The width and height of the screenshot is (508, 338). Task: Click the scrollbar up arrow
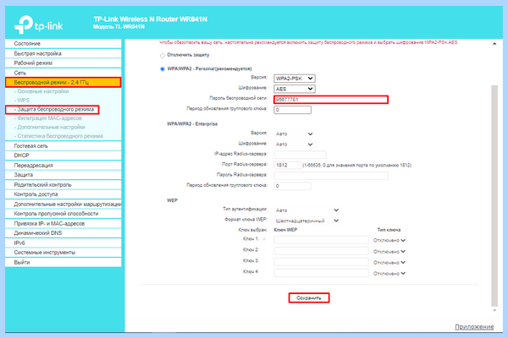point(494,44)
